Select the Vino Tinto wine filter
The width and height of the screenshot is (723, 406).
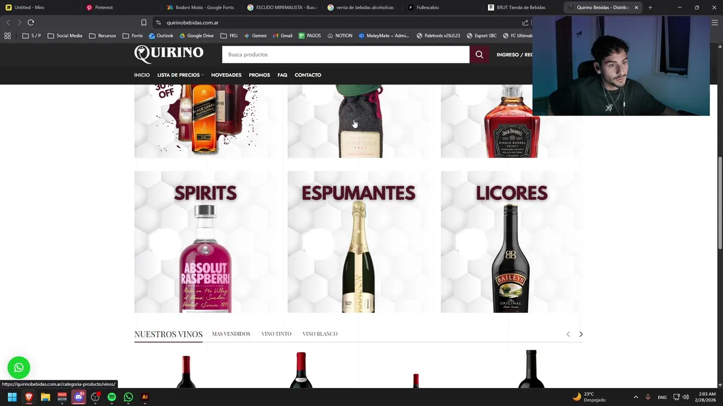tap(276, 334)
